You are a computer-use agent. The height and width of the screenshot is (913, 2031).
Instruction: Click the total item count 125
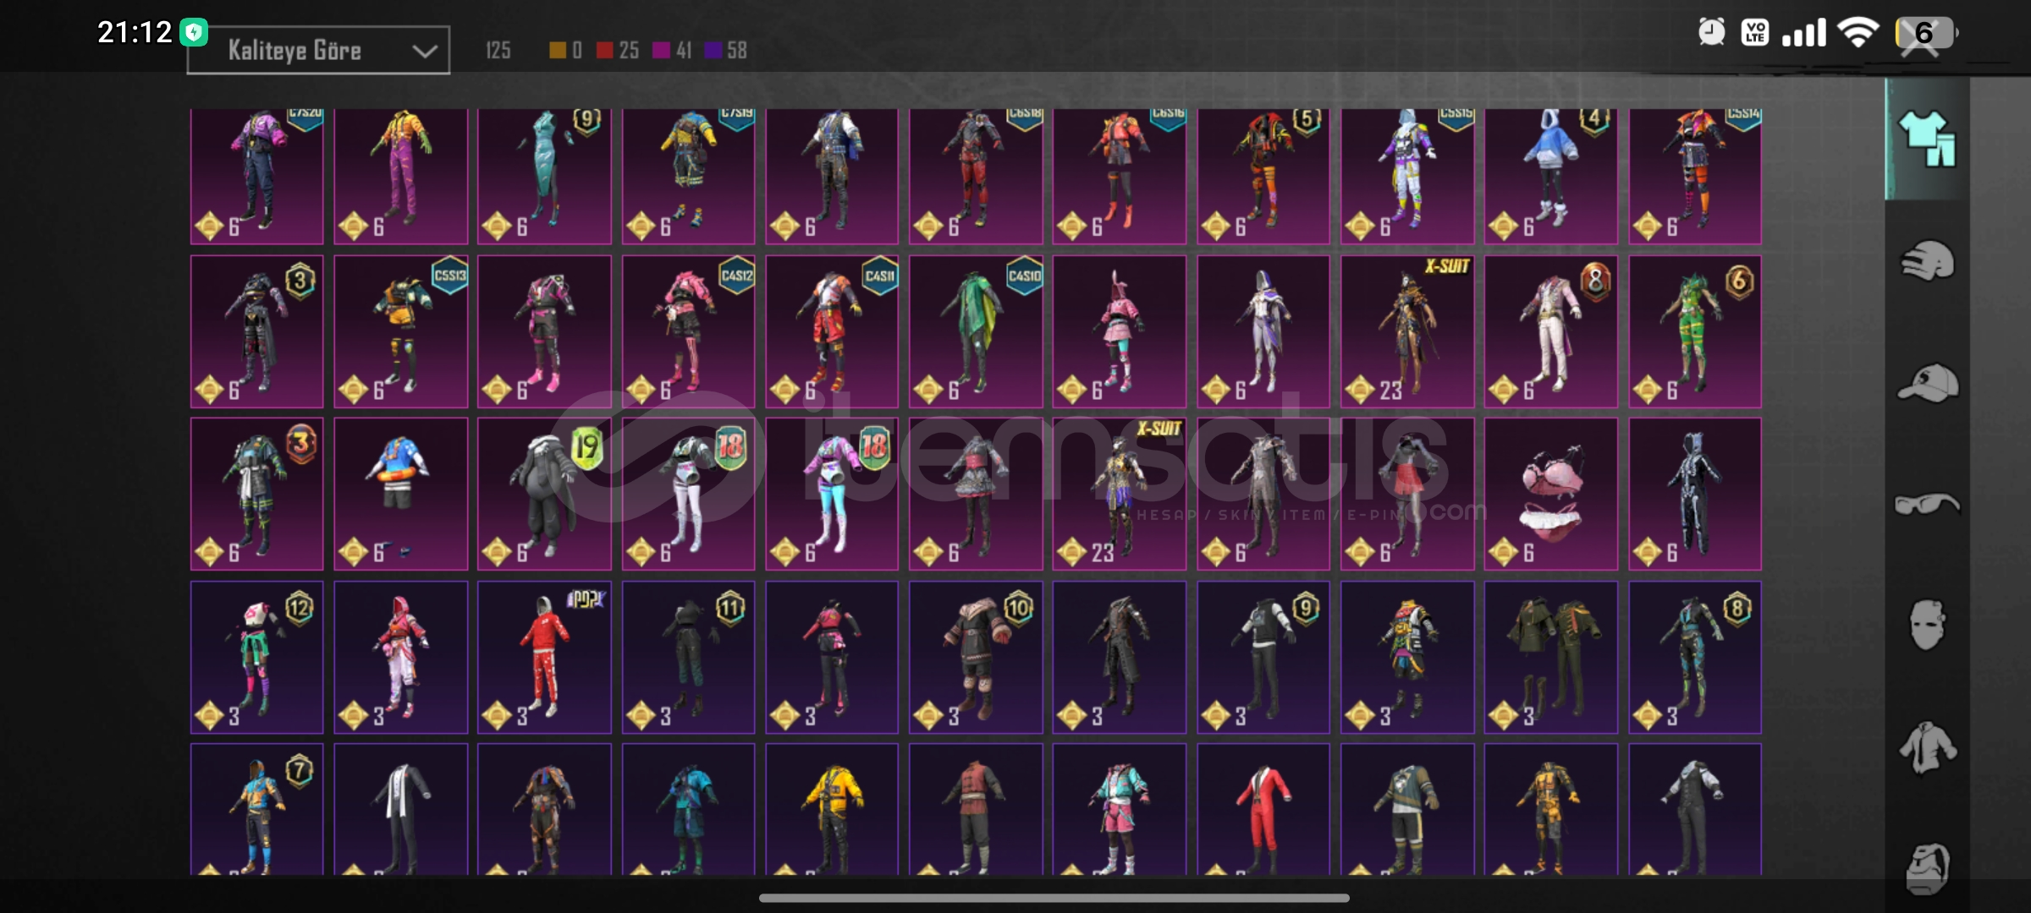pyautogui.click(x=498, y=51)
